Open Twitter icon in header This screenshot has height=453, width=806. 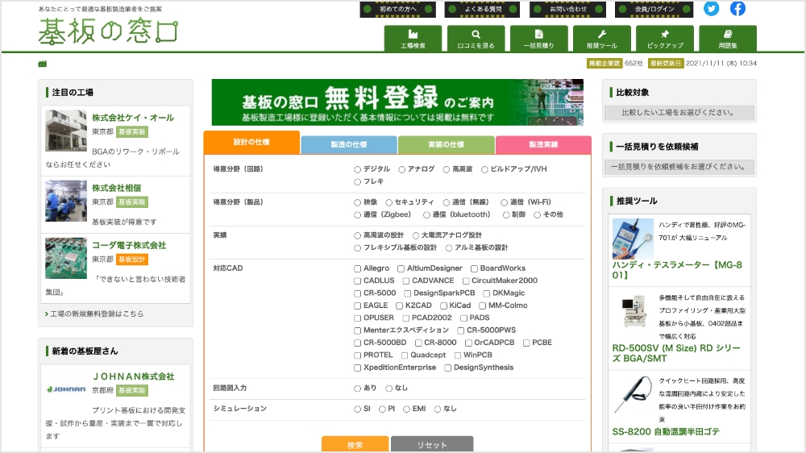tap(711, 9)
